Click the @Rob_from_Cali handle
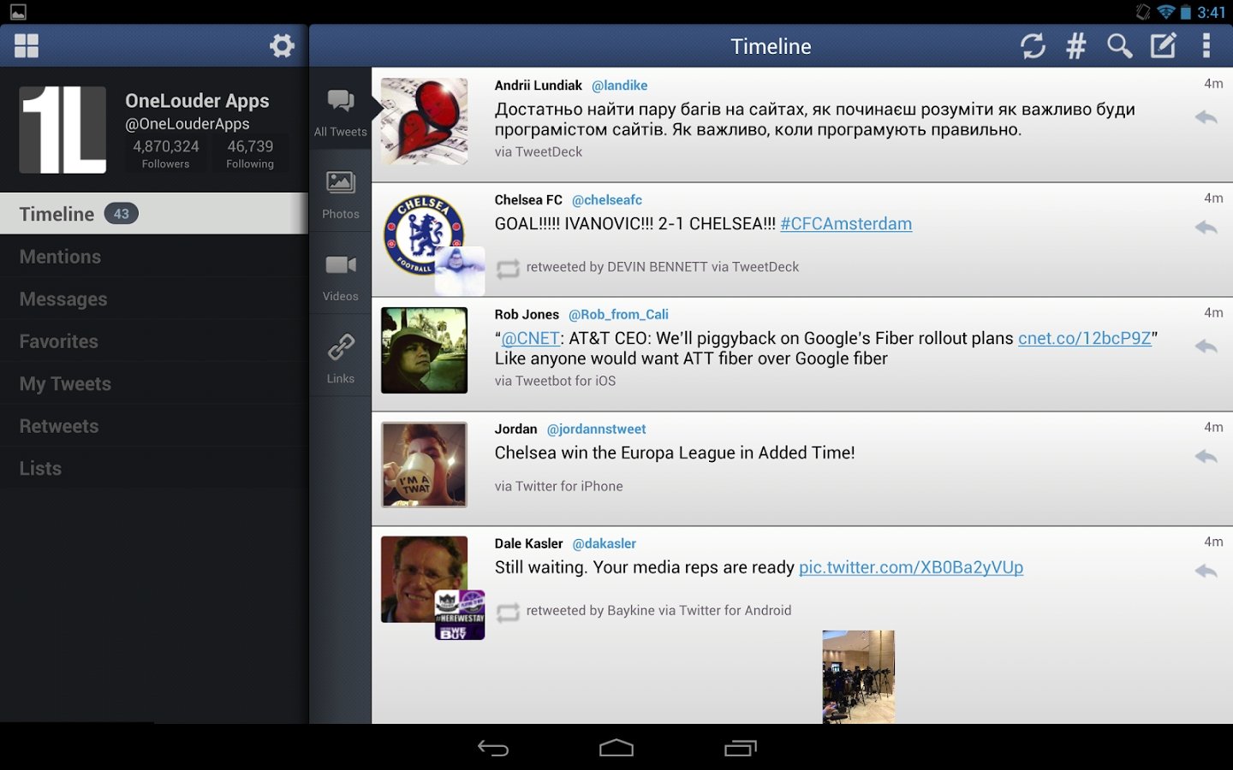 (618, 315)
